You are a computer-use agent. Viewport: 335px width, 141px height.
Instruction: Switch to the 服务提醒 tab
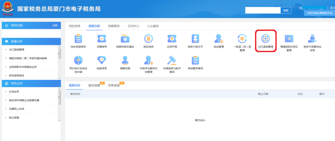click(94, 85)
